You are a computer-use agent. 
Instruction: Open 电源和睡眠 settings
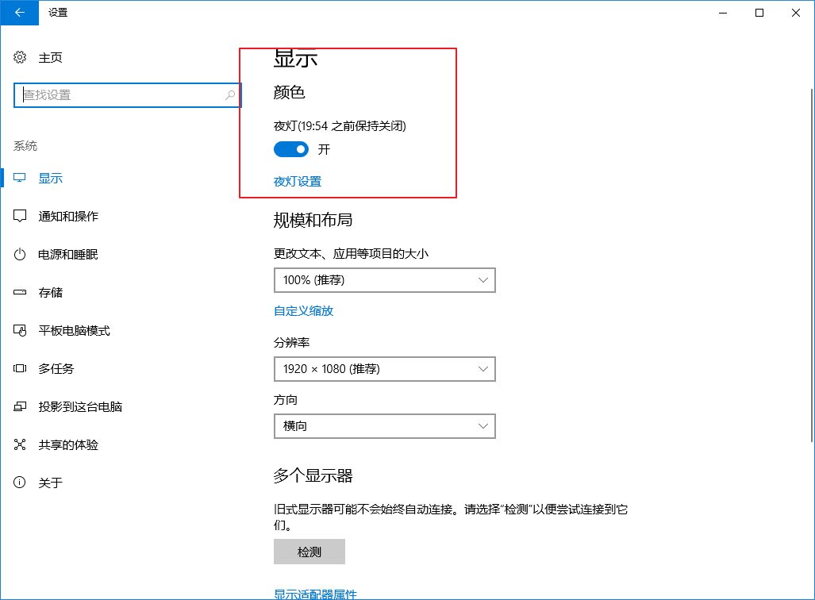[x=68, y=254]
